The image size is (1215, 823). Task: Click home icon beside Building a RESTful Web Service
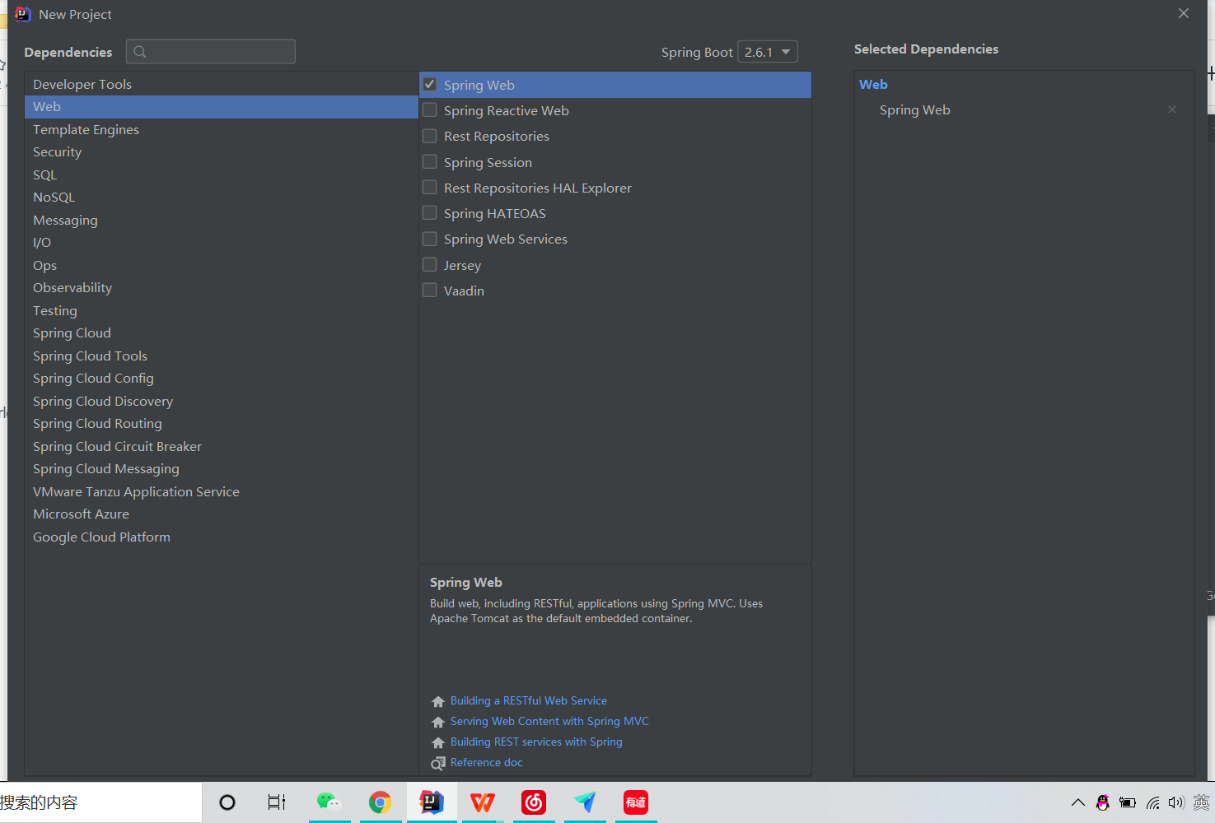click(x=438, y=701)
